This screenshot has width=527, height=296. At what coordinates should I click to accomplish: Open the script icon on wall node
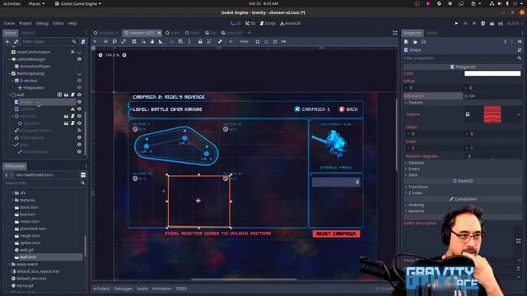click(72, 95)
